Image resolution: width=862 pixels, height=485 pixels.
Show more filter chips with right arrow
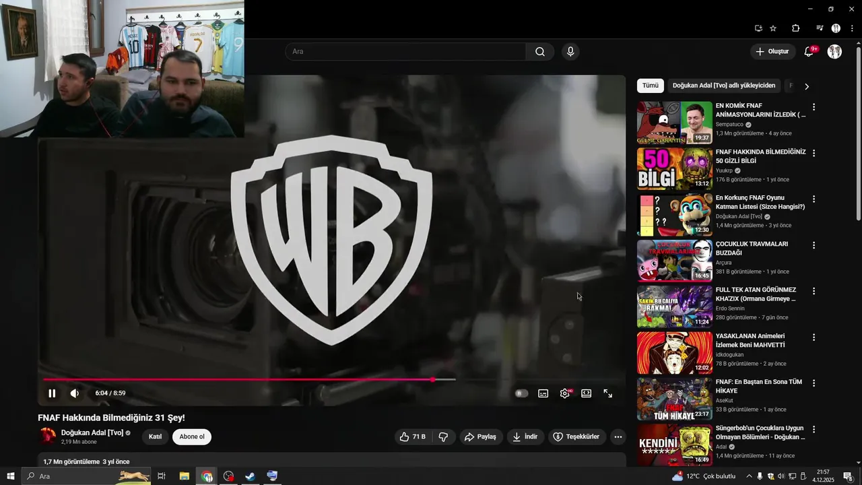(x=806, y=86)
